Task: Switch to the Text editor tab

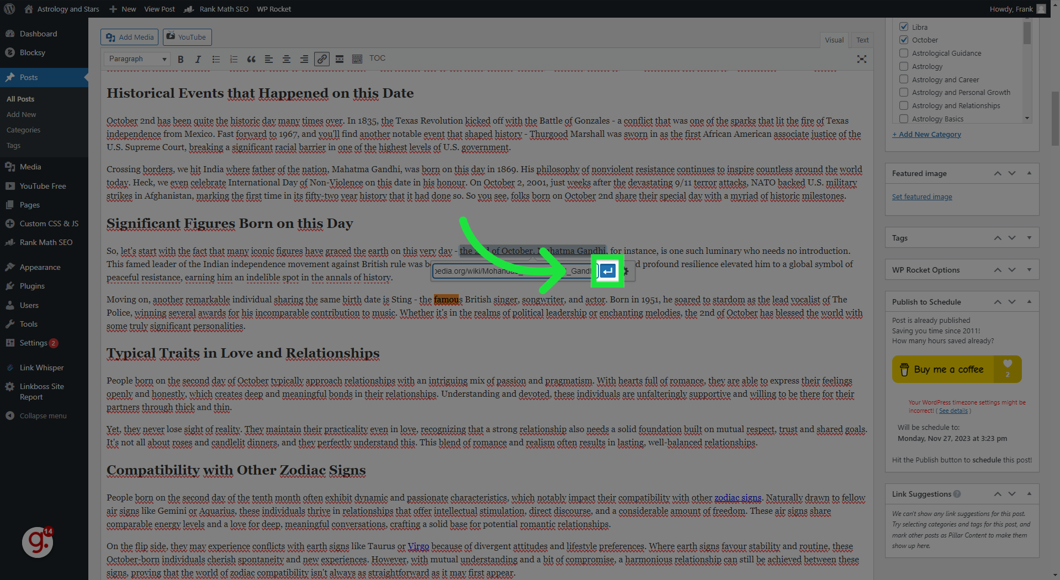Action: click(x=862, y=40)
